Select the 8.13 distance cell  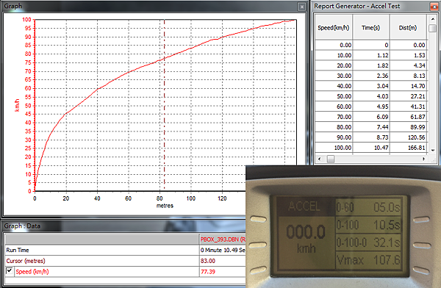point(408,76)
